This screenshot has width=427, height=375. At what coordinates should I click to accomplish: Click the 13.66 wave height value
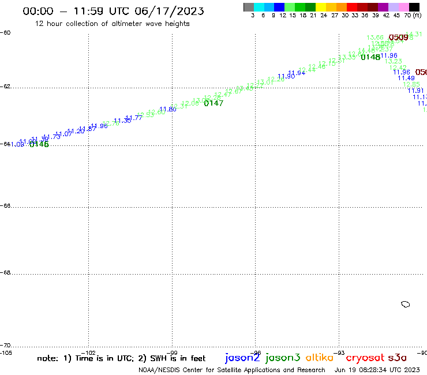375,37
